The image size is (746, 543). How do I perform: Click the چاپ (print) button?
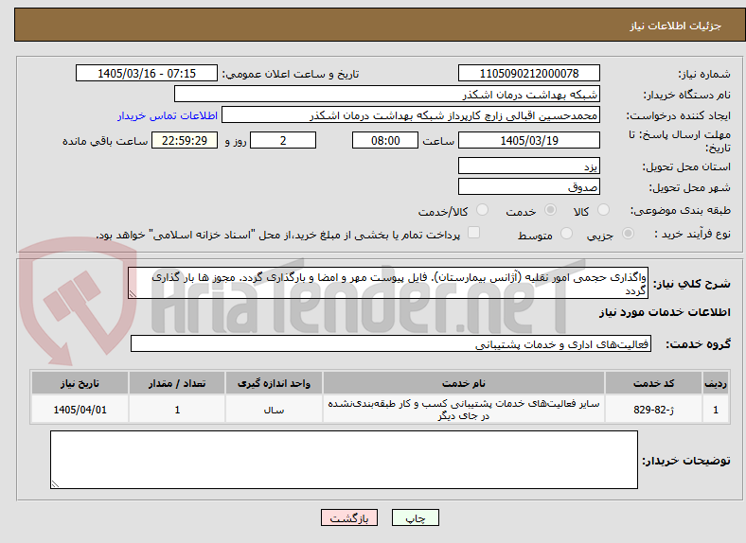pos(415,517)
